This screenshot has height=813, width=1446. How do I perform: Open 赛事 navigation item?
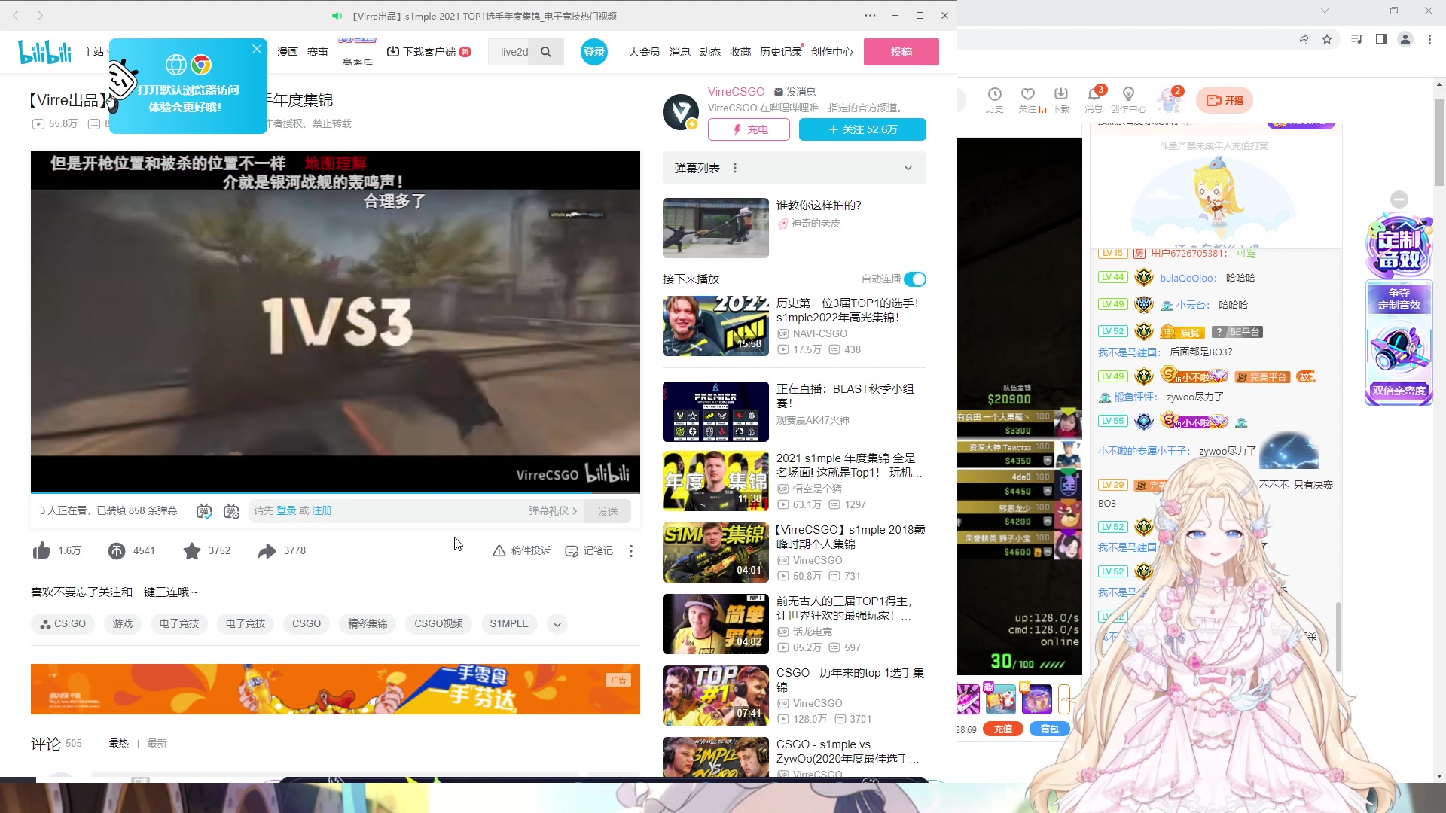tap(318, 52)
